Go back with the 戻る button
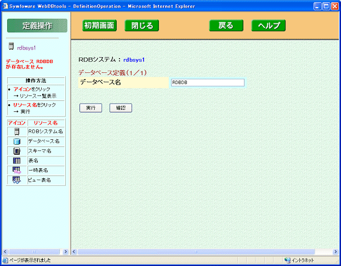The image size is (341, 266). coord(226,26)
